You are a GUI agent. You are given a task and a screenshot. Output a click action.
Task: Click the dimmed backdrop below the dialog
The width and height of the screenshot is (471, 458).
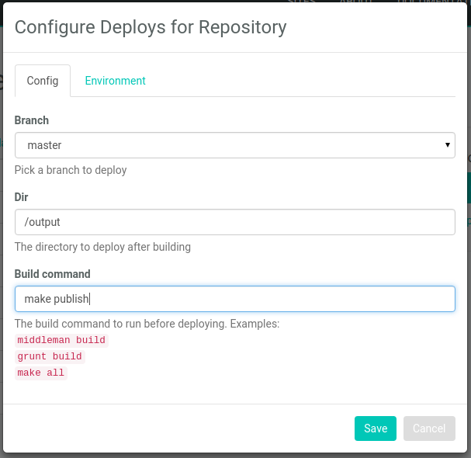233,455
